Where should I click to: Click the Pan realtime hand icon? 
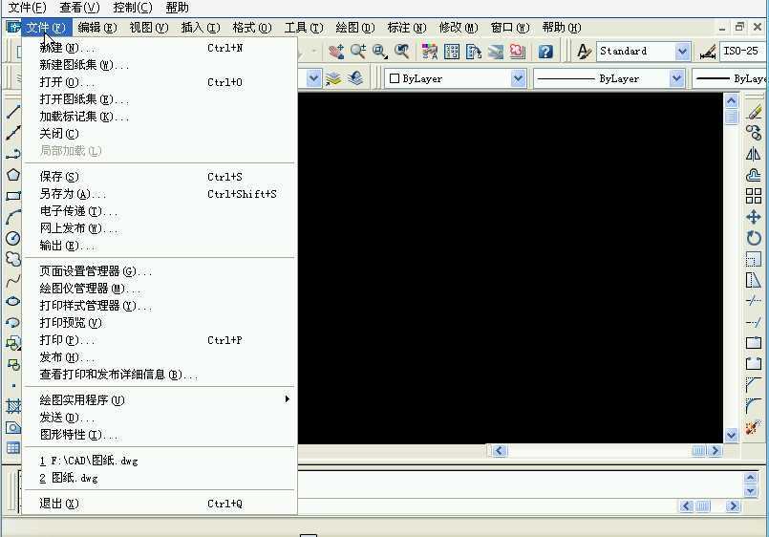tap(336, 51)
